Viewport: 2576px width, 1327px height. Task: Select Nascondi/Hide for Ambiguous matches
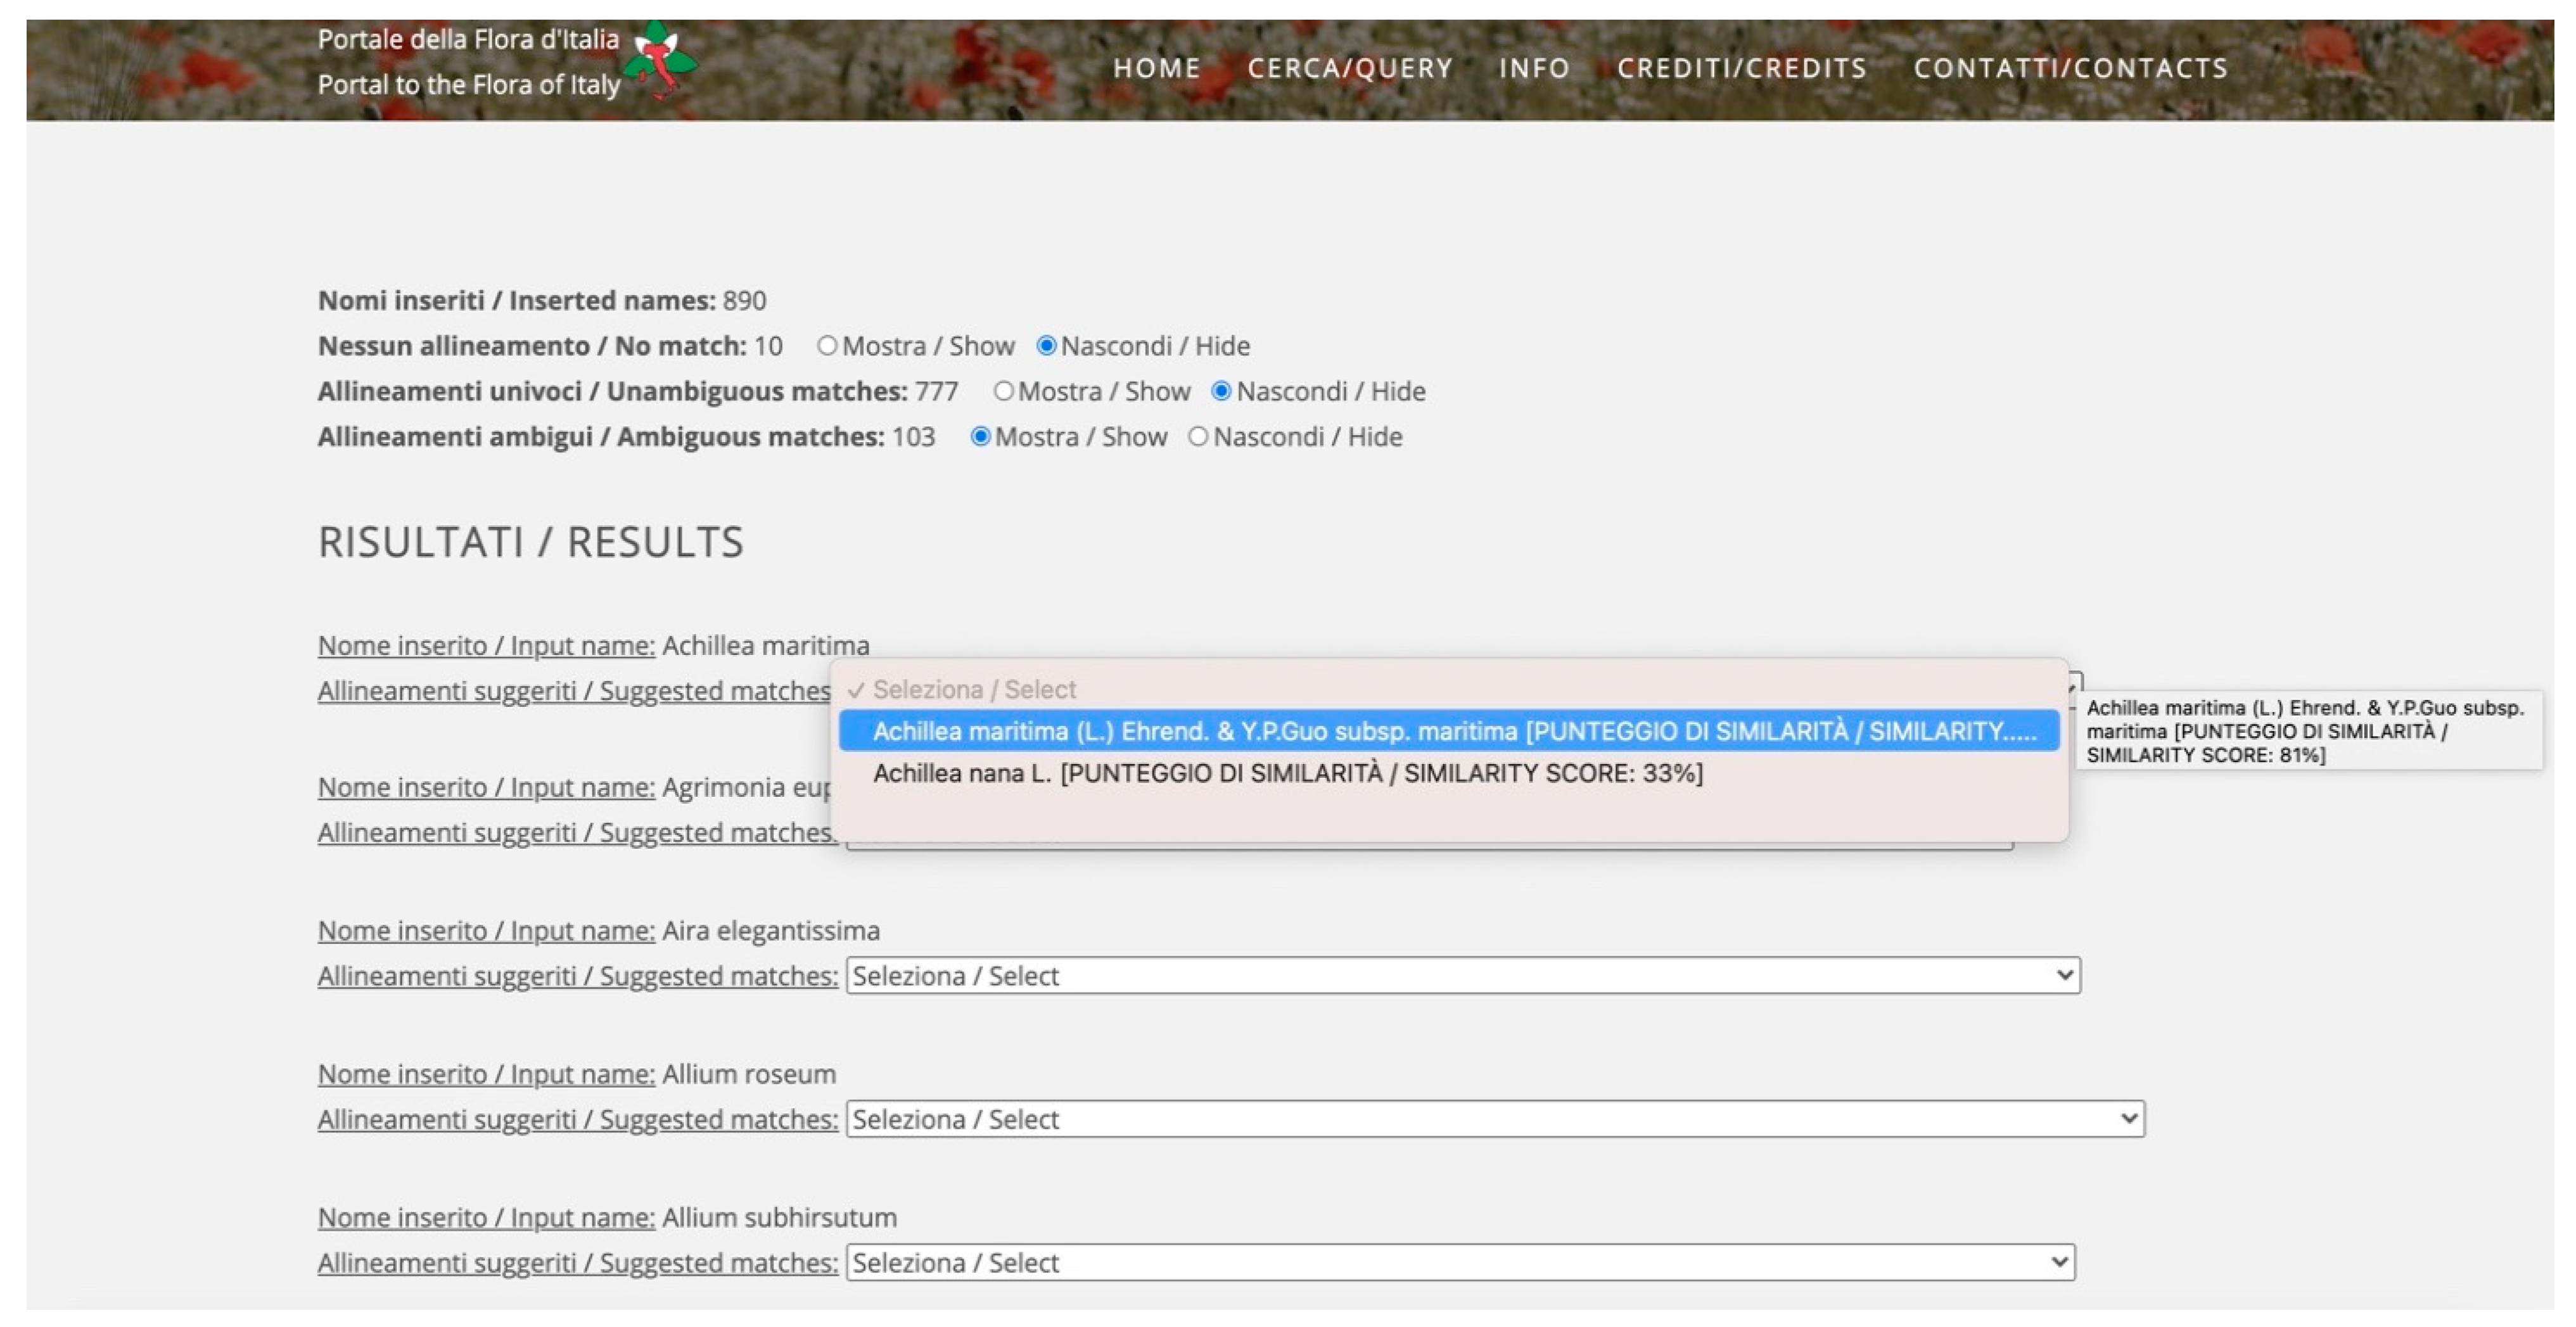click(x=1198, y=437)
